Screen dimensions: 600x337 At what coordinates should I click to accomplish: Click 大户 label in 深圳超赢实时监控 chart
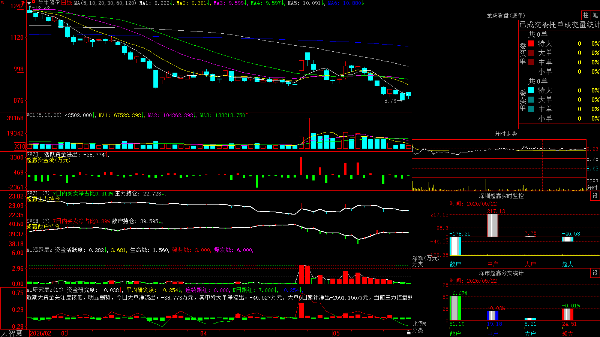[530, 264]
